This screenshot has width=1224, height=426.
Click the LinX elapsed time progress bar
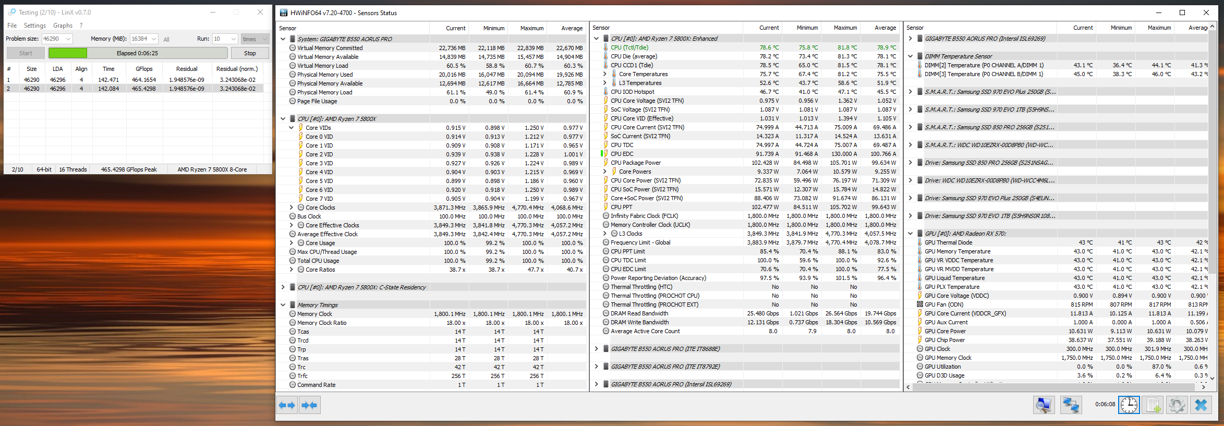pyautogui.click(x=138, y=53)
